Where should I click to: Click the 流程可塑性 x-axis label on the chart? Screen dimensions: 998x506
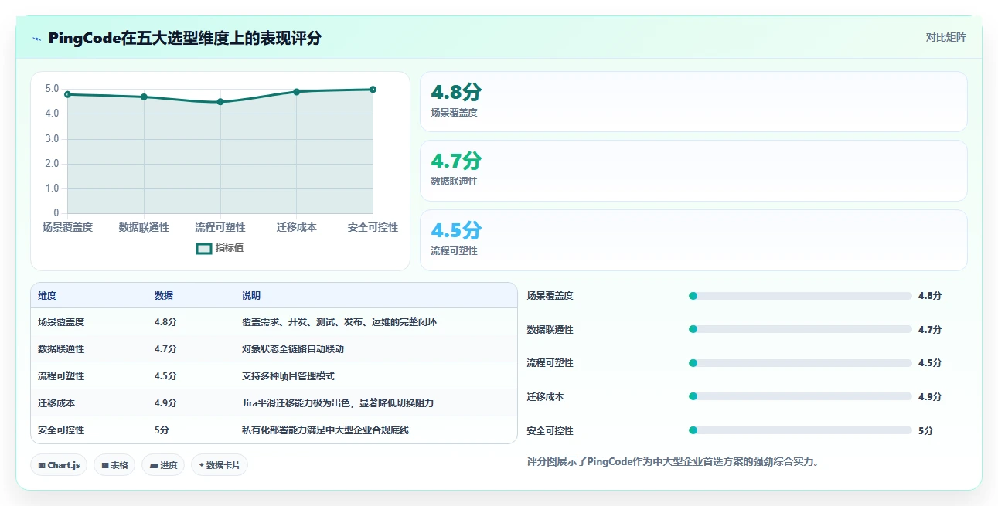[x=220, y=227]
